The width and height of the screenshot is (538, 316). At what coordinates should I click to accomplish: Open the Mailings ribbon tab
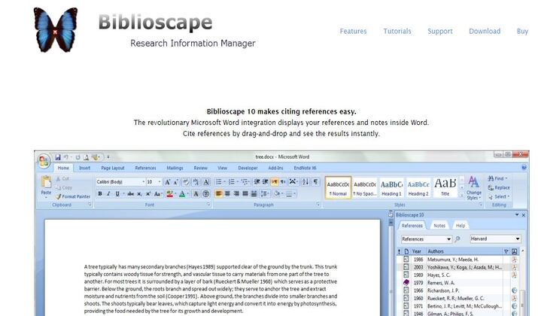click(x=175, y=168)
